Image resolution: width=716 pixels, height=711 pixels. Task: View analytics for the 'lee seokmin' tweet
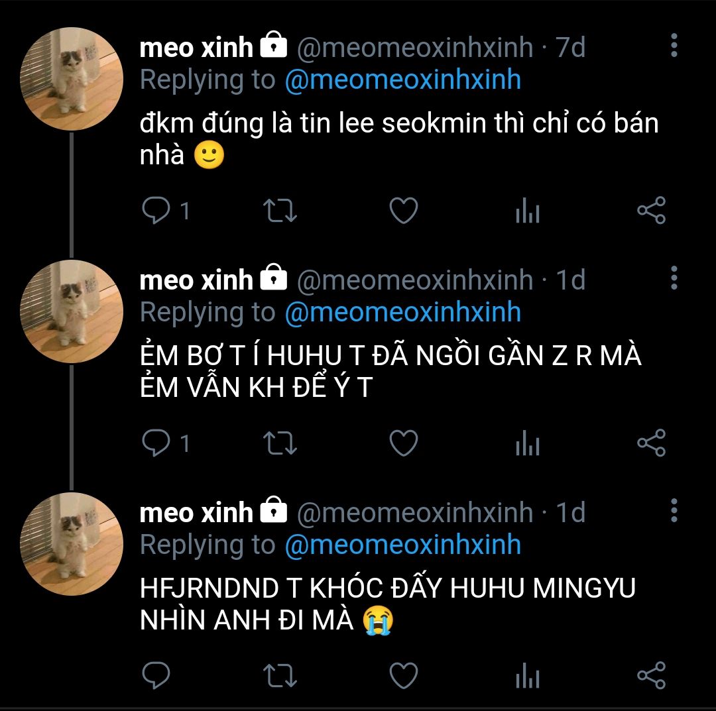(x=527, y=212)
